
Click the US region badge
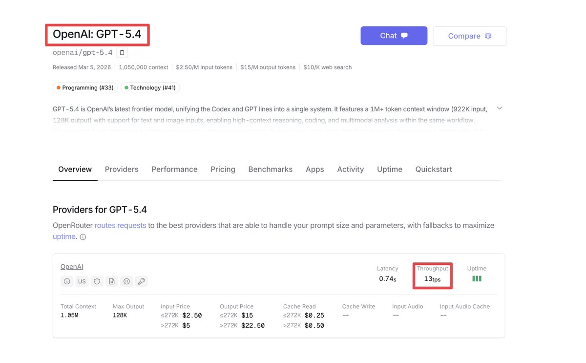pos(82,281)
